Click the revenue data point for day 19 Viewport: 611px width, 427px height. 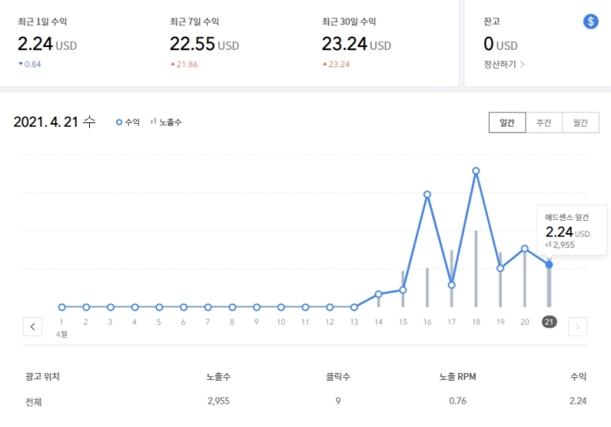500,268
